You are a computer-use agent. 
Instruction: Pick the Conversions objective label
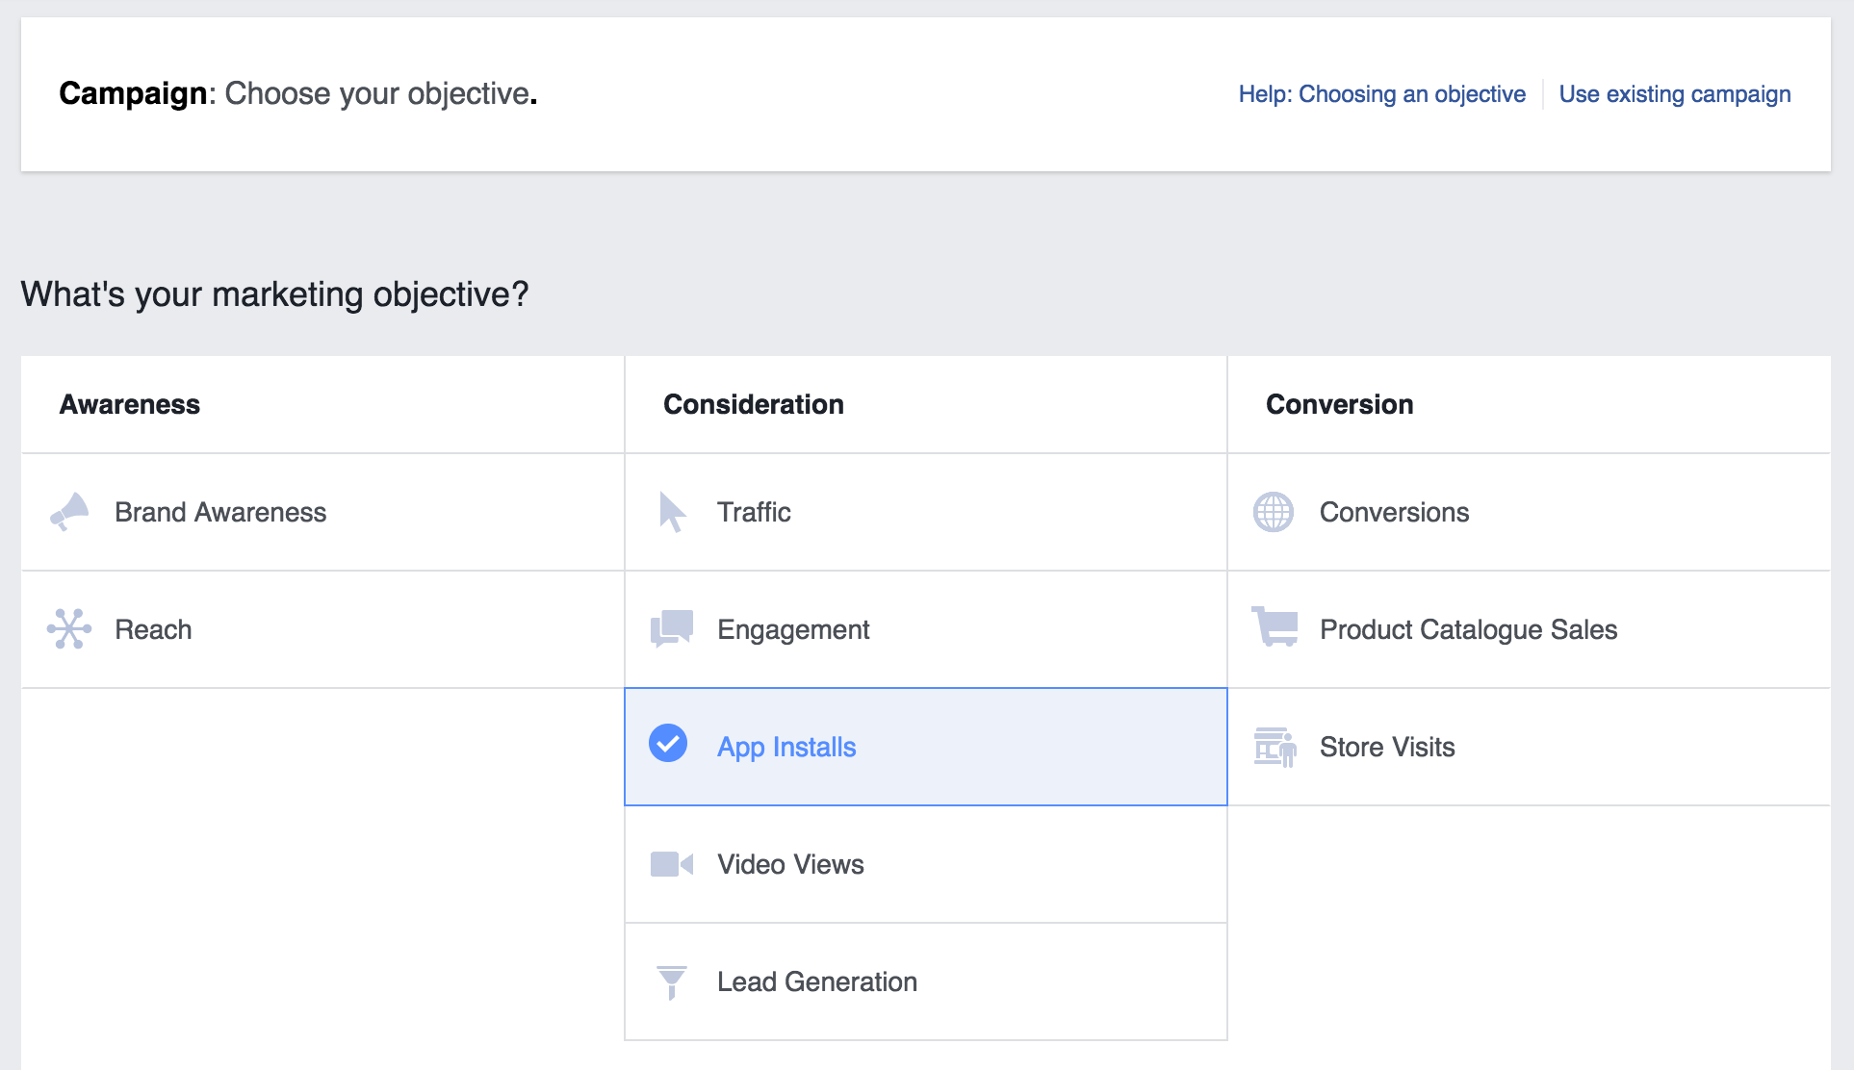(1394, 512)
